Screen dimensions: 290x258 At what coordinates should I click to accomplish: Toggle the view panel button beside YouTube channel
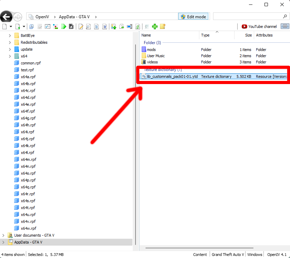pos(284,26)
